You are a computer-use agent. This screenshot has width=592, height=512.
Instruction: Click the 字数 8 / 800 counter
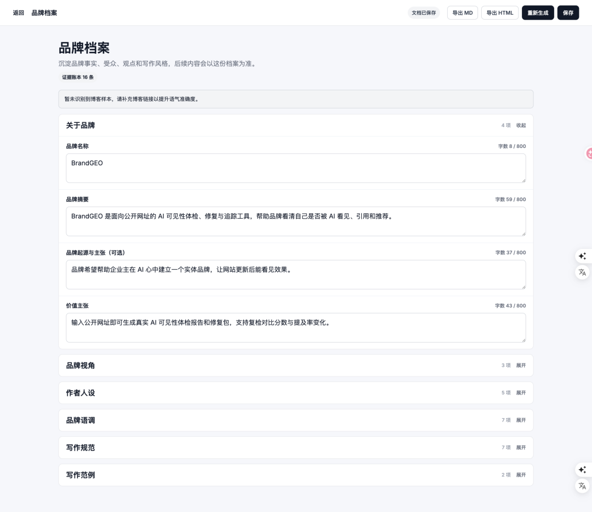click(511, 146)
